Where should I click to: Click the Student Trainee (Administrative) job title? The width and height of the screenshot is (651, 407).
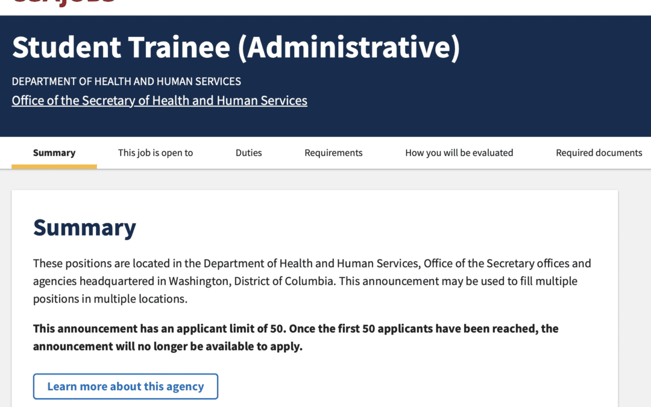click(x=236, y=48)
